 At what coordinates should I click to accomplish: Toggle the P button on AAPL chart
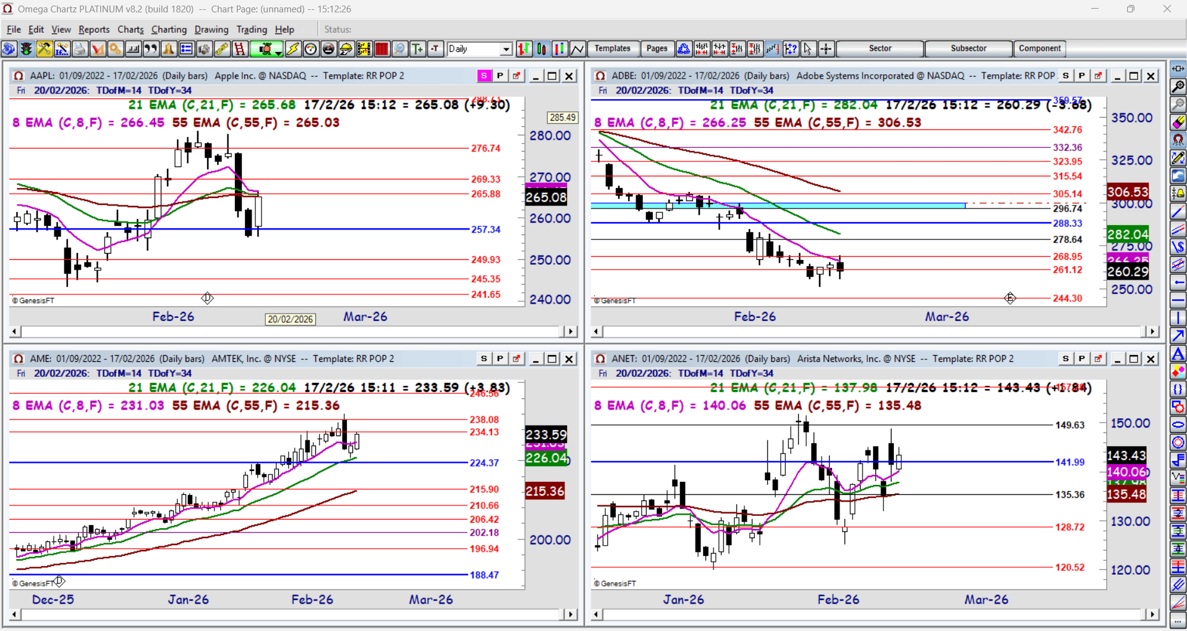click(500, 75)
